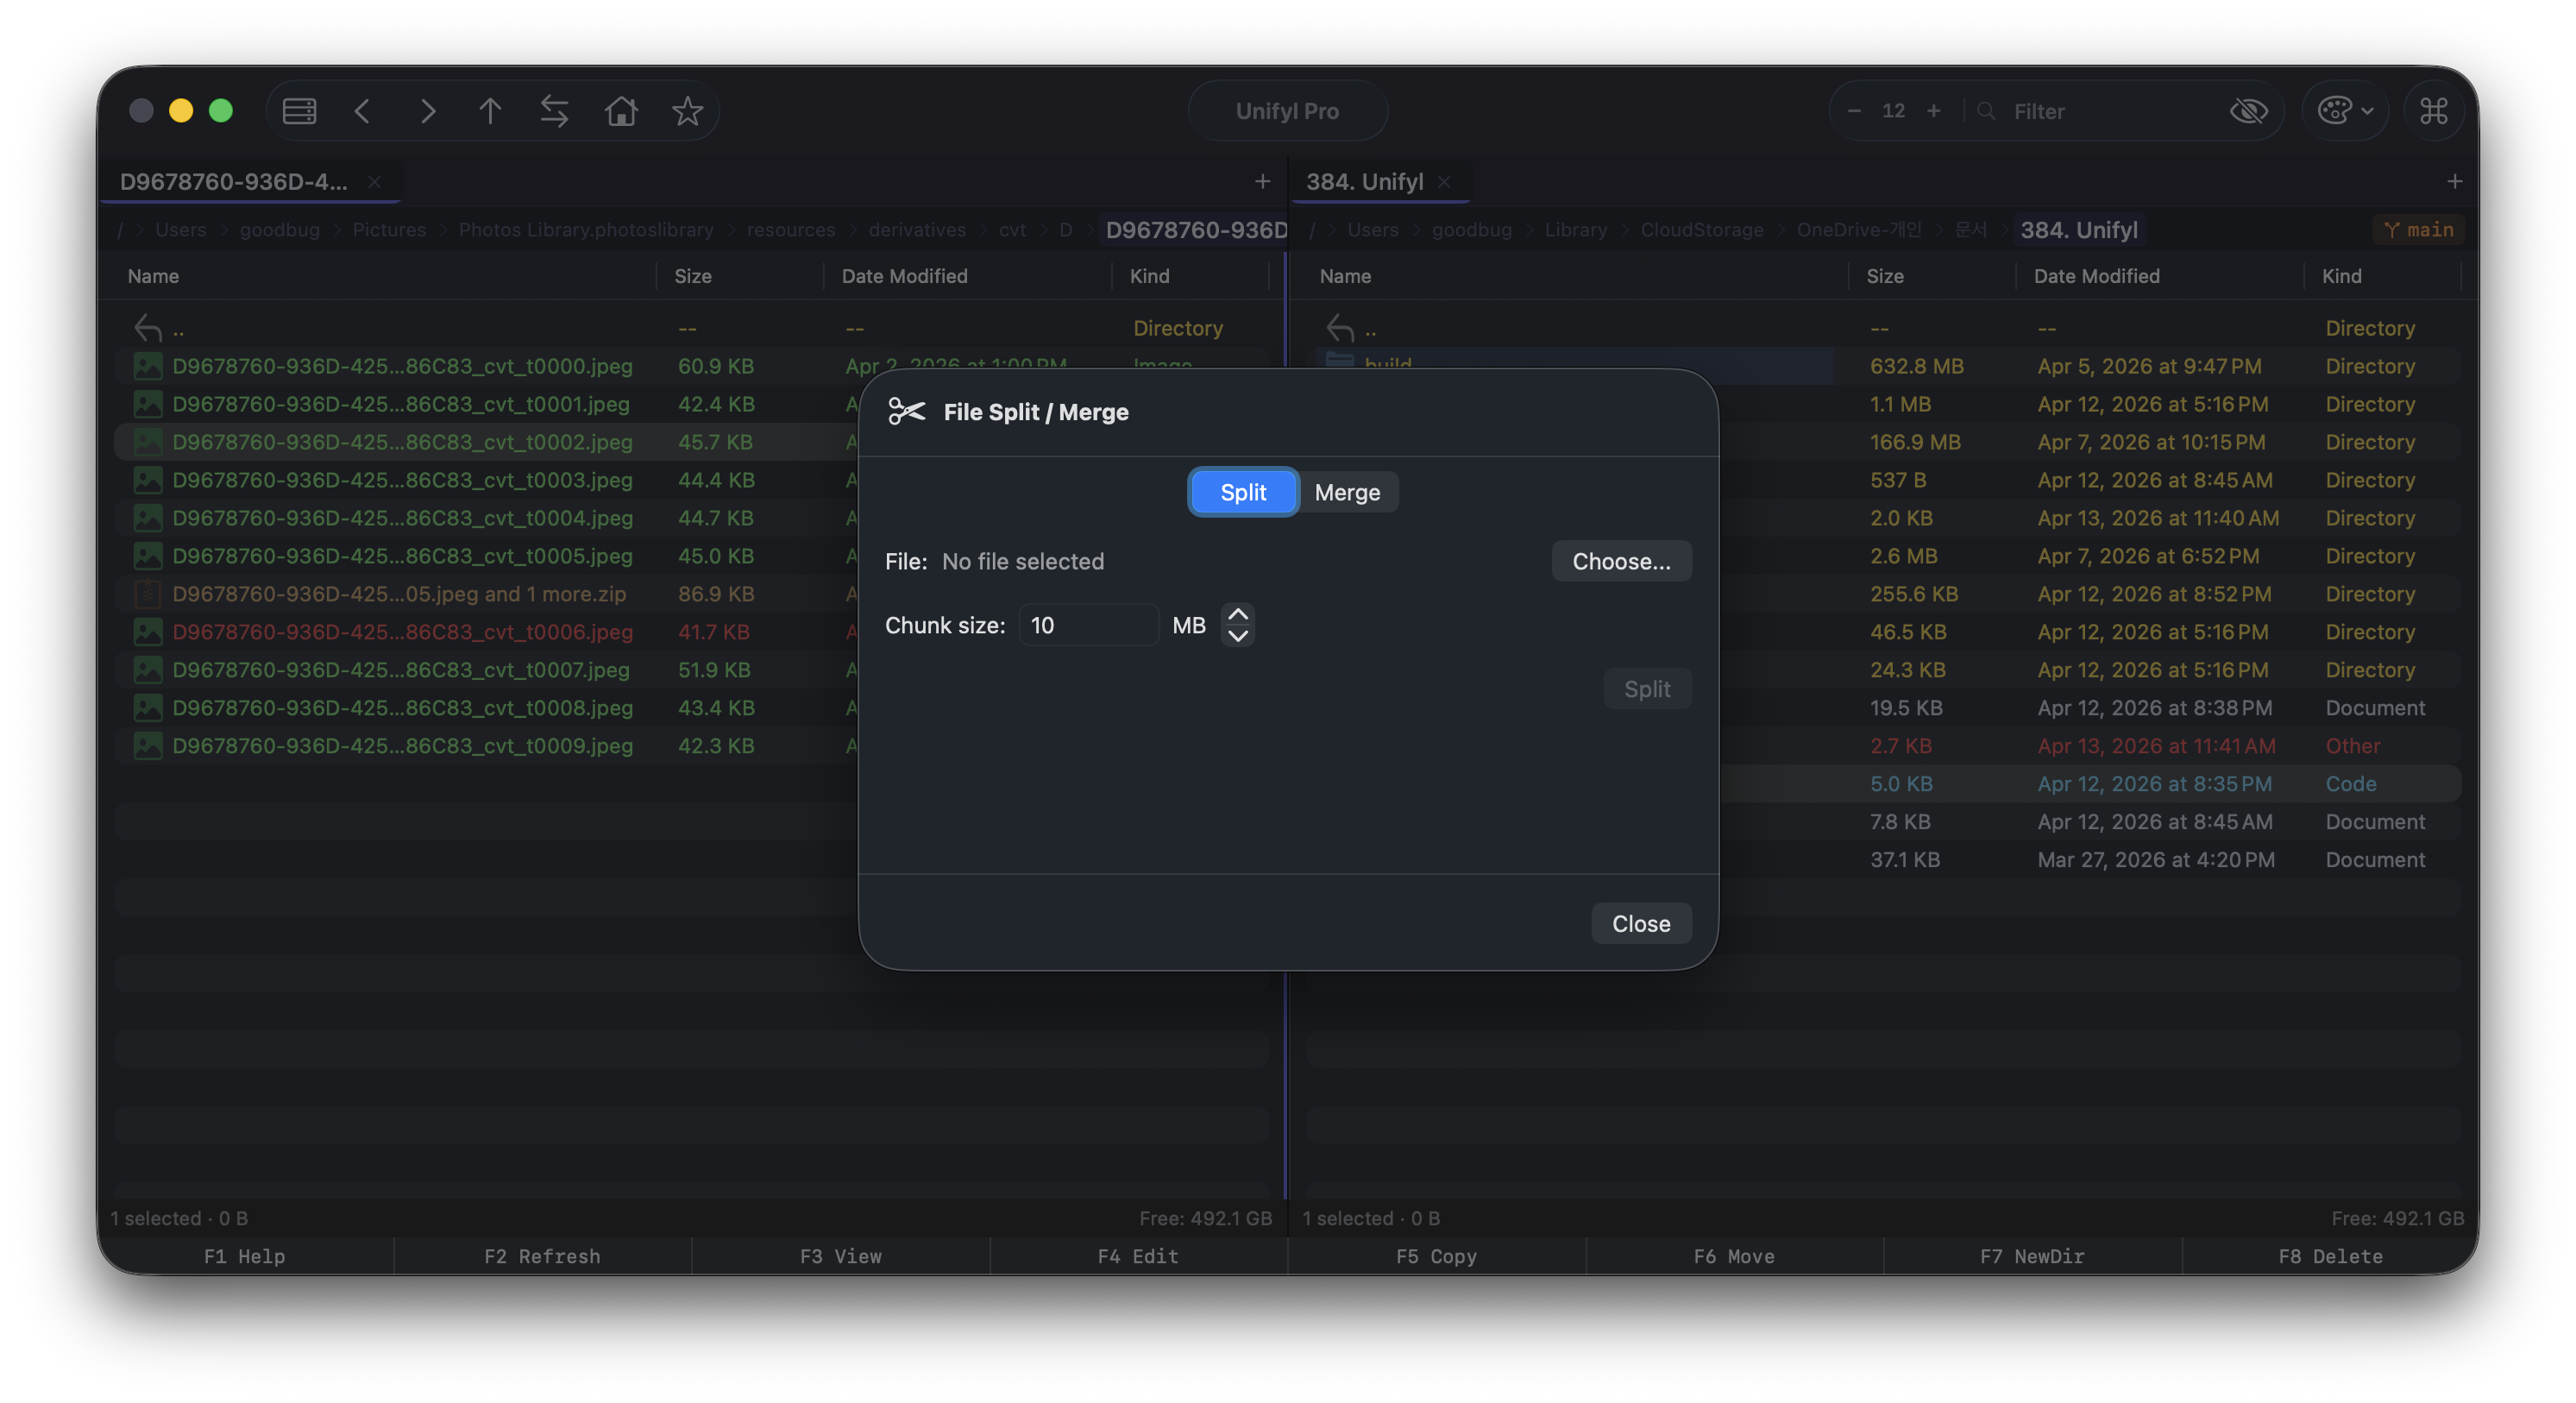Click the Choose... file button
The image size is (2576, 1403).
point(1620,561)
